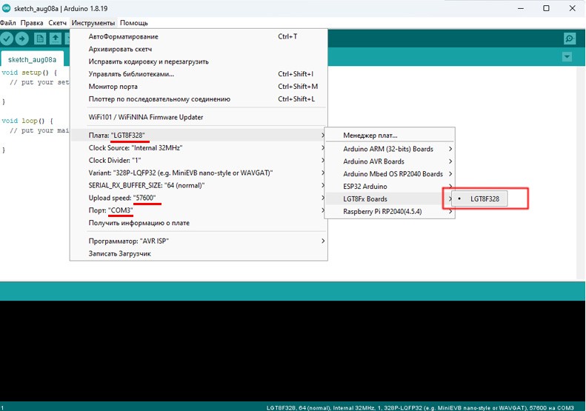Choose Монитор порта menu entry
The height and width of the screenshot is (411, 586).
coord(113,87)
